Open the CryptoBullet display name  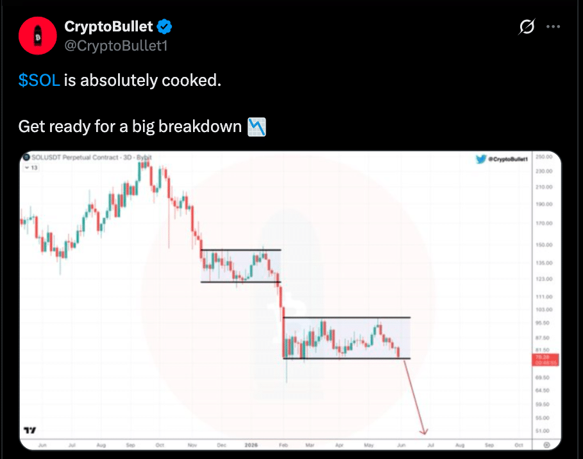pyautogui.click(x=108, y=26)
